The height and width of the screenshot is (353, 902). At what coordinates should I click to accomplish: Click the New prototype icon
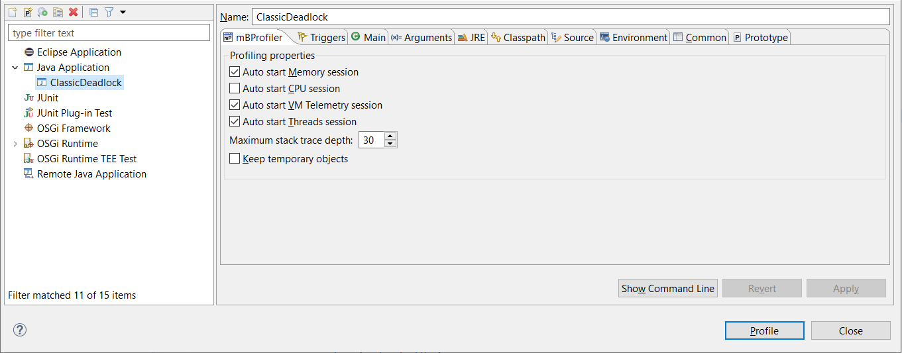pos(27,12)
